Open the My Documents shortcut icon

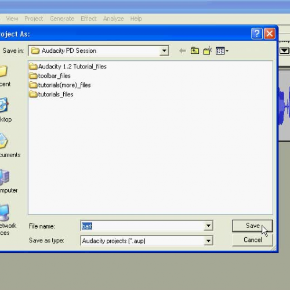pos(3,141)
